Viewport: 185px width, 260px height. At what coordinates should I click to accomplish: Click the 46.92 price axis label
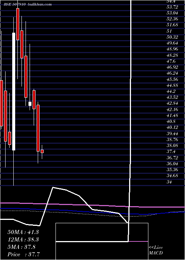point(172,67)
